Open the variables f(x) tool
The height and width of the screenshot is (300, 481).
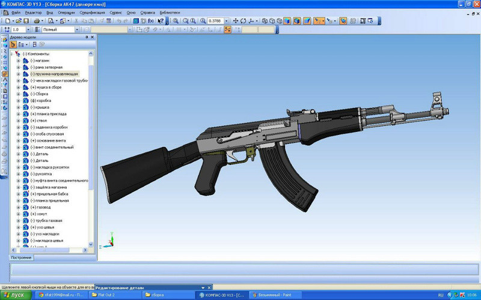pyautogui.click(x=151, y=21)
